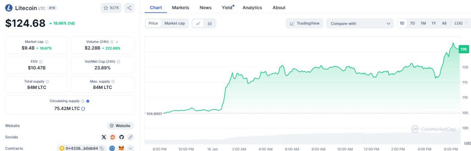Open the GitHub social link
The image size is (471, 151).
(x=121, y=137)
